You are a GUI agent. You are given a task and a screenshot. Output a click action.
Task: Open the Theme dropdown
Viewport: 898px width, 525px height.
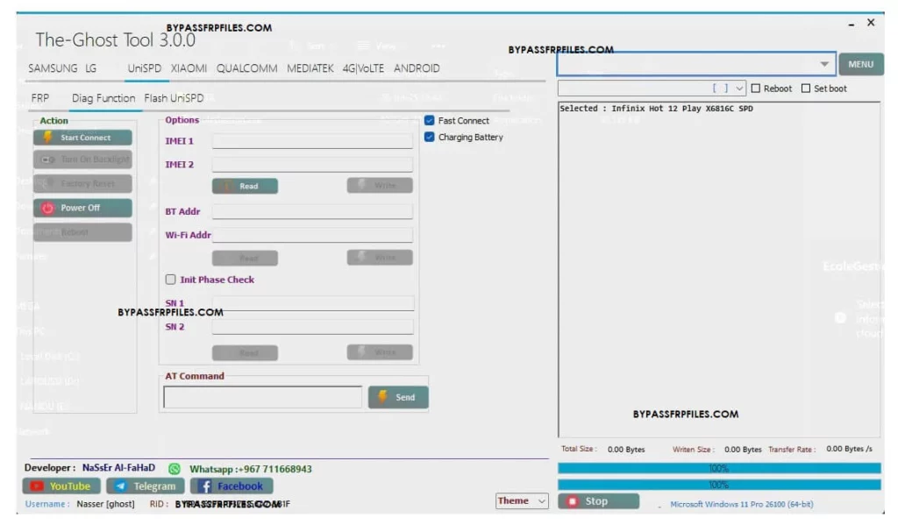coord(522,501)
